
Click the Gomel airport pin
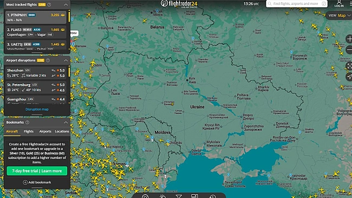193,39
